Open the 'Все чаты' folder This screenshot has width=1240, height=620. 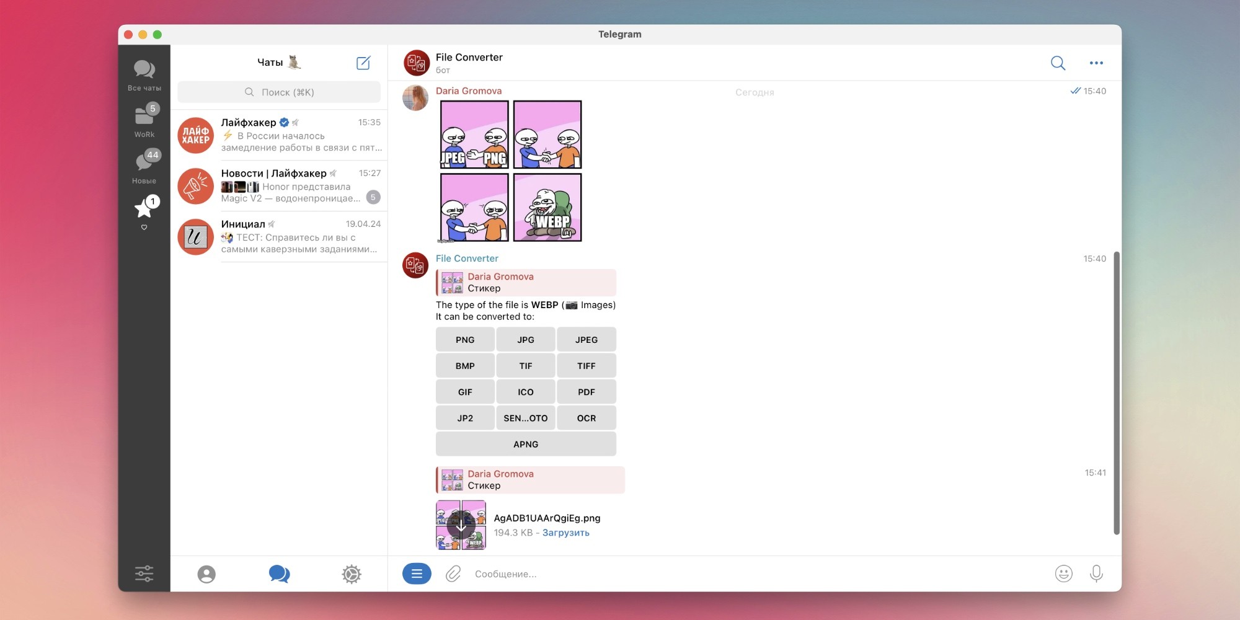[x=144, y=75]
